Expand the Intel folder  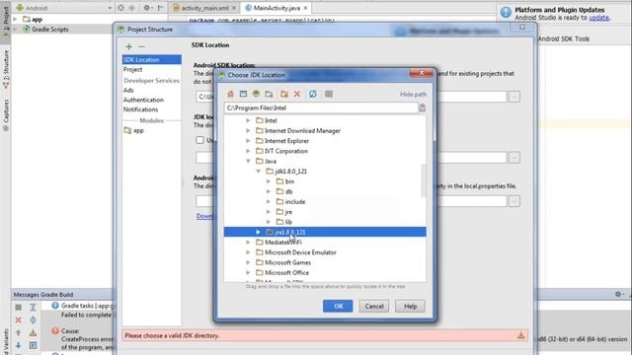pyautogui.click(x=248, y=120)
